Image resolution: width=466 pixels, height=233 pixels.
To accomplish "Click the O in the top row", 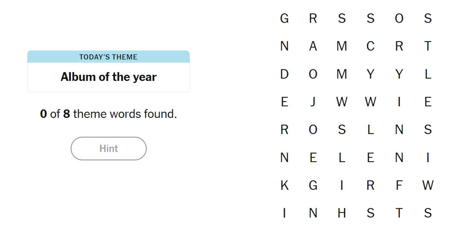I will click(x=399, y=18).
